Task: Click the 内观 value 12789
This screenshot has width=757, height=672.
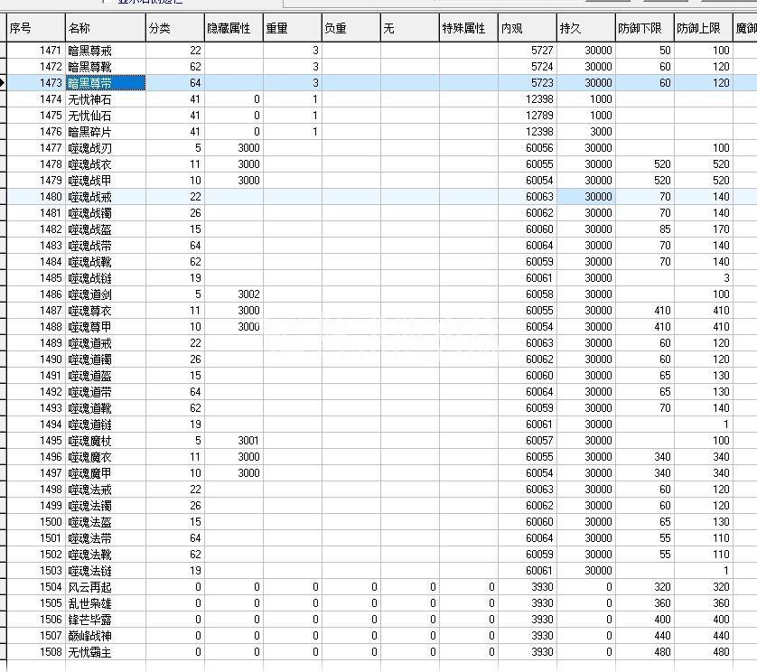Action: click(x=528, y=116)
